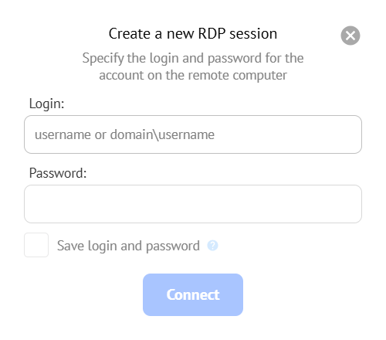The height and width of the screenshot is (340, 386).
Task: Click the 'Login:' field label
Action: pos(46,104)
